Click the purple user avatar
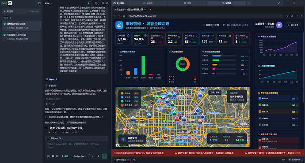 point(279,25)
